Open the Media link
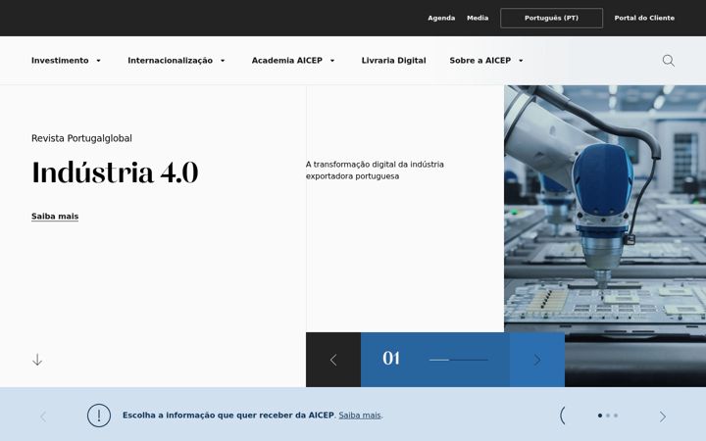706x441 pixels. [478, 18]
